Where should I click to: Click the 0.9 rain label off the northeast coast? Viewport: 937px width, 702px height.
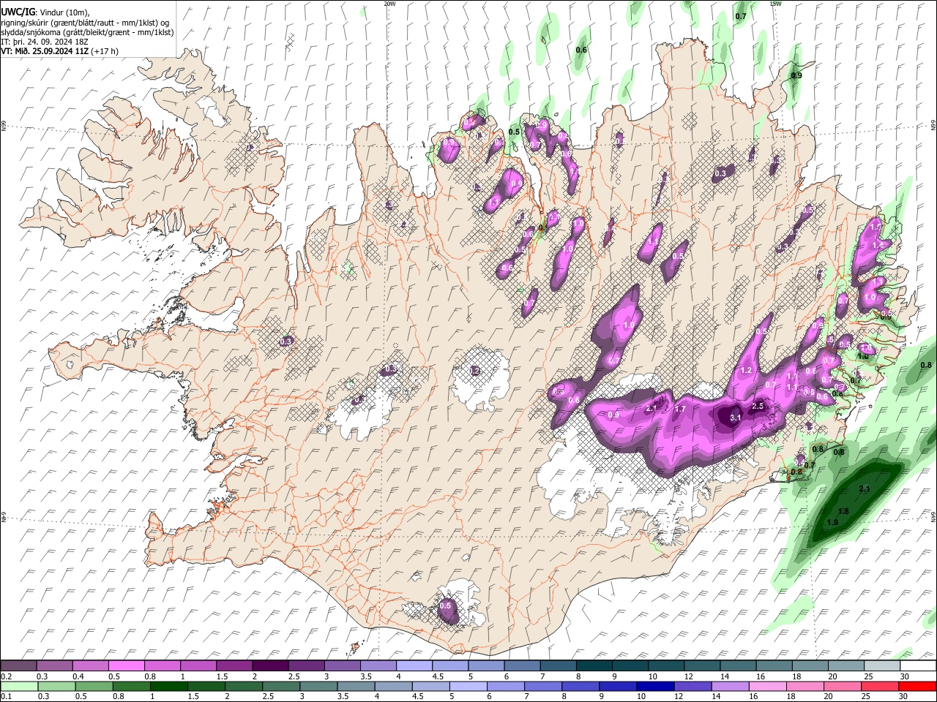click(x=796, y=75)
